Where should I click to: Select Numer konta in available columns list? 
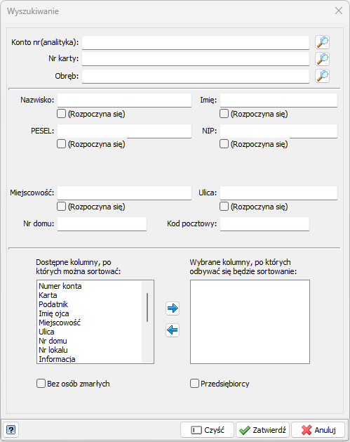[60, 286]
